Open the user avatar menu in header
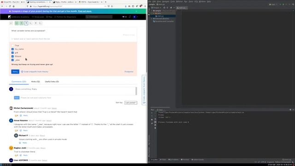The image size is (295, 166). tap(135, 17)
